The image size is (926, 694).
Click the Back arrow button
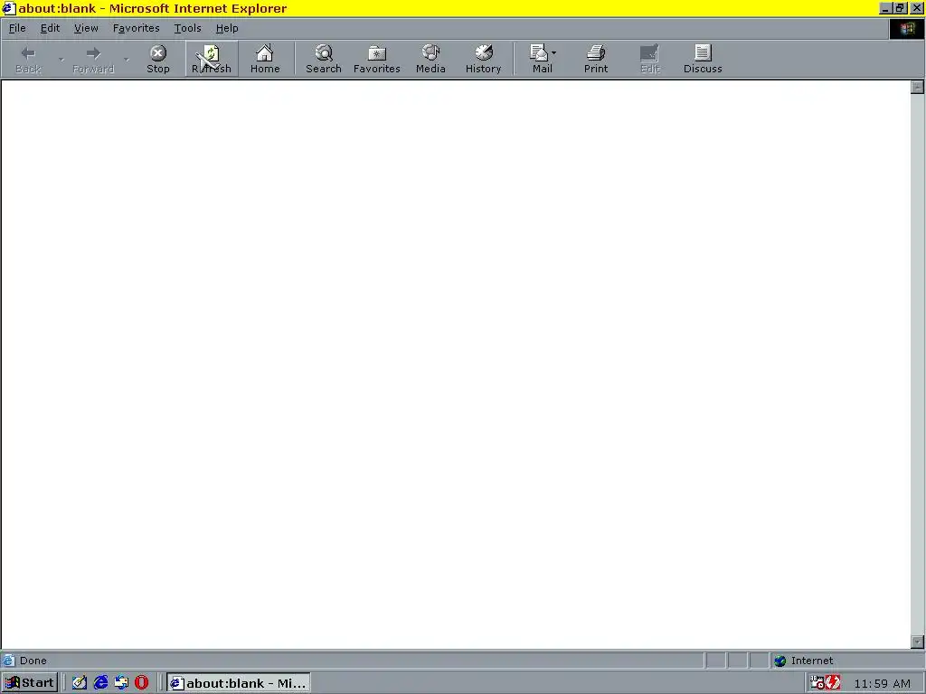click(28, 59)
